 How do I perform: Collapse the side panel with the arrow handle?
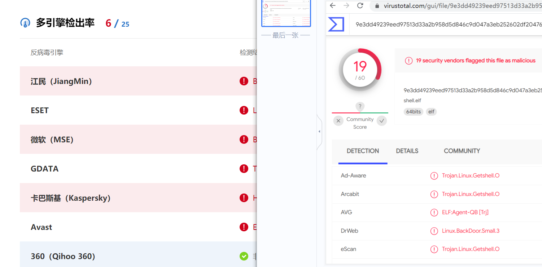[x=319, y=132]
